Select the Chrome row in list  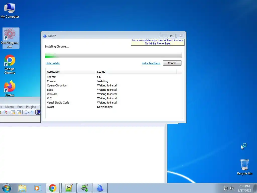[113, 81]
